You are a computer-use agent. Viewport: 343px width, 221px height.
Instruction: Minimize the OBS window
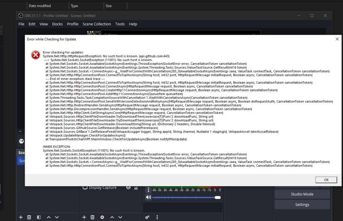299,15
